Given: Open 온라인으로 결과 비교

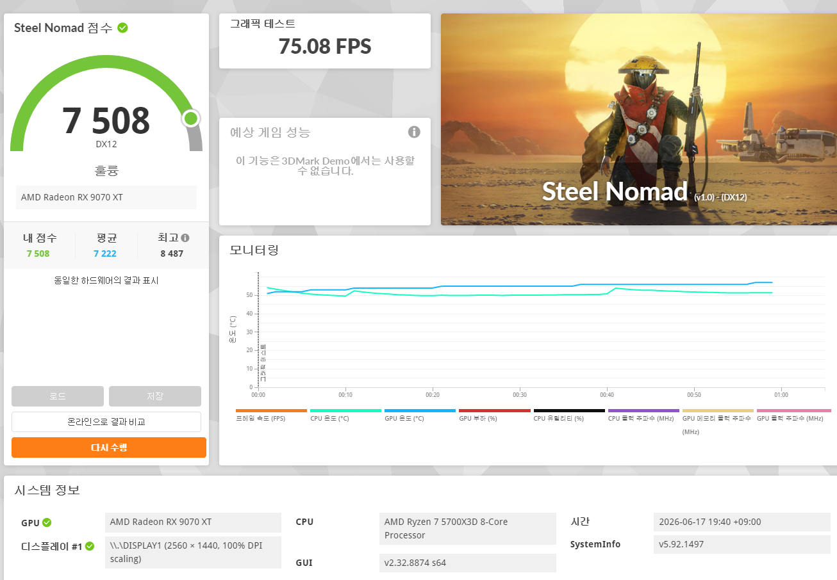Looking at the screenshot, I should (x=106, y=422).
